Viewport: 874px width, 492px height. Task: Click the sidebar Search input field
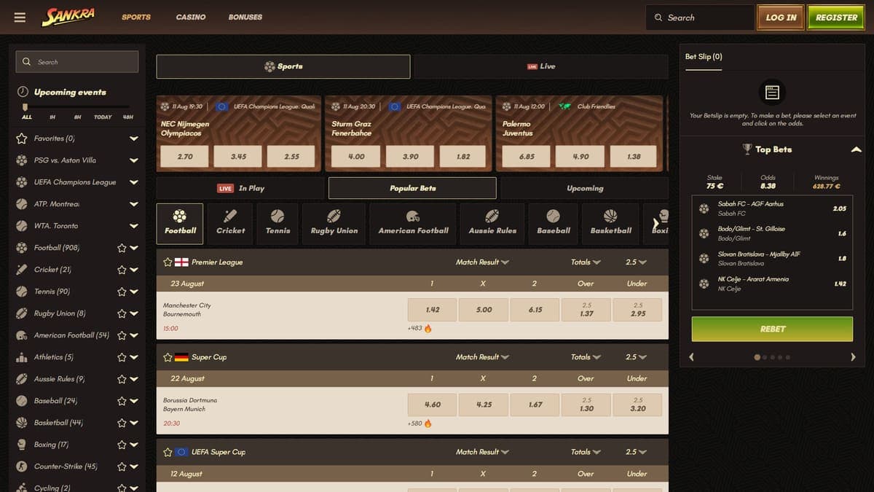[77, 62]
